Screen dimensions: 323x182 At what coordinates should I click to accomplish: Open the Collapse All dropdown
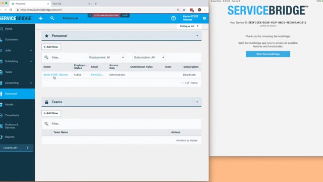[x=189, y=26]
